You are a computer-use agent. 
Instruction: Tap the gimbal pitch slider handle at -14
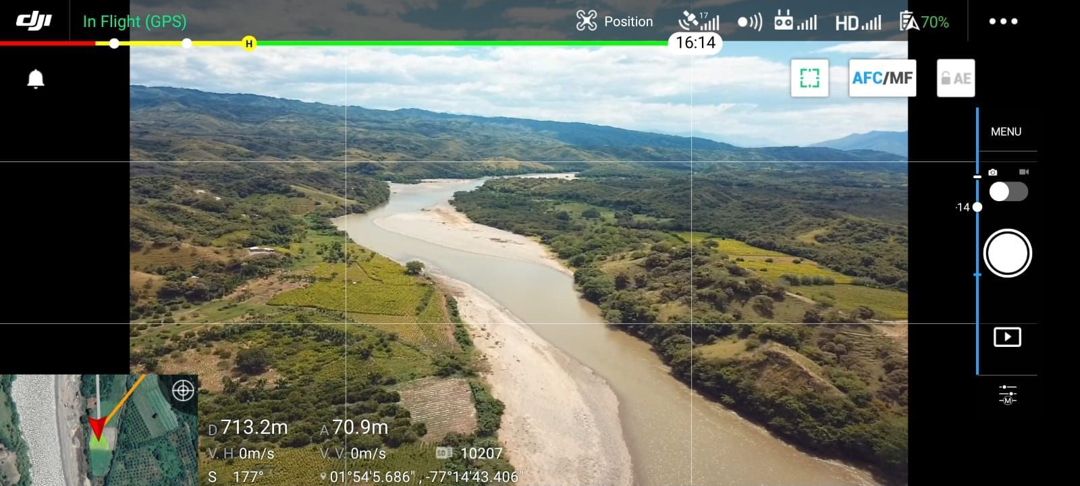pyautogui.click(x=977, y=207)
